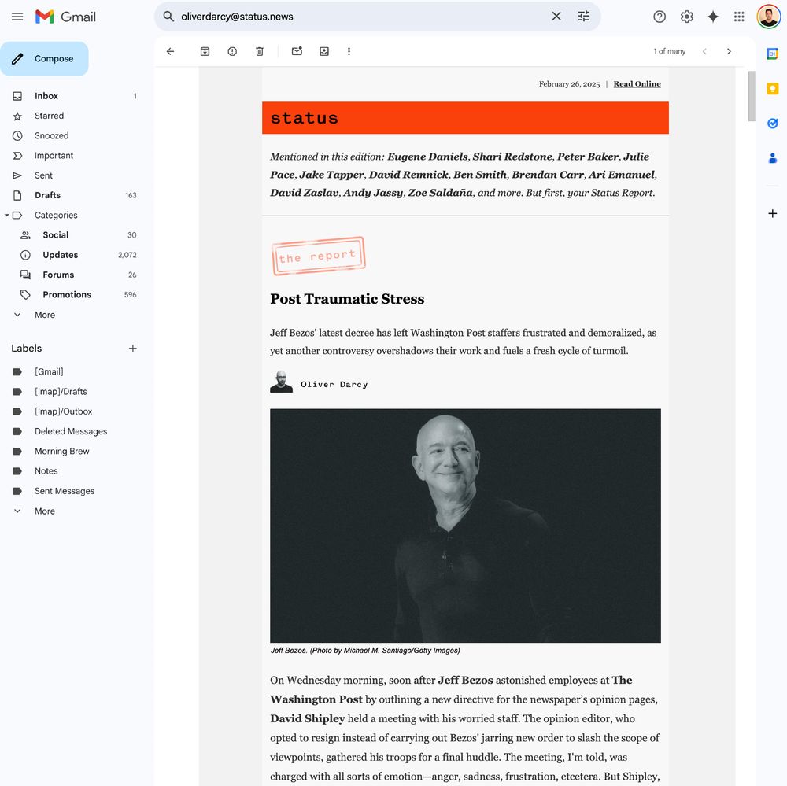
Task: Click the Post Traumatic Stress headline
Action: (x=347, y=299)
